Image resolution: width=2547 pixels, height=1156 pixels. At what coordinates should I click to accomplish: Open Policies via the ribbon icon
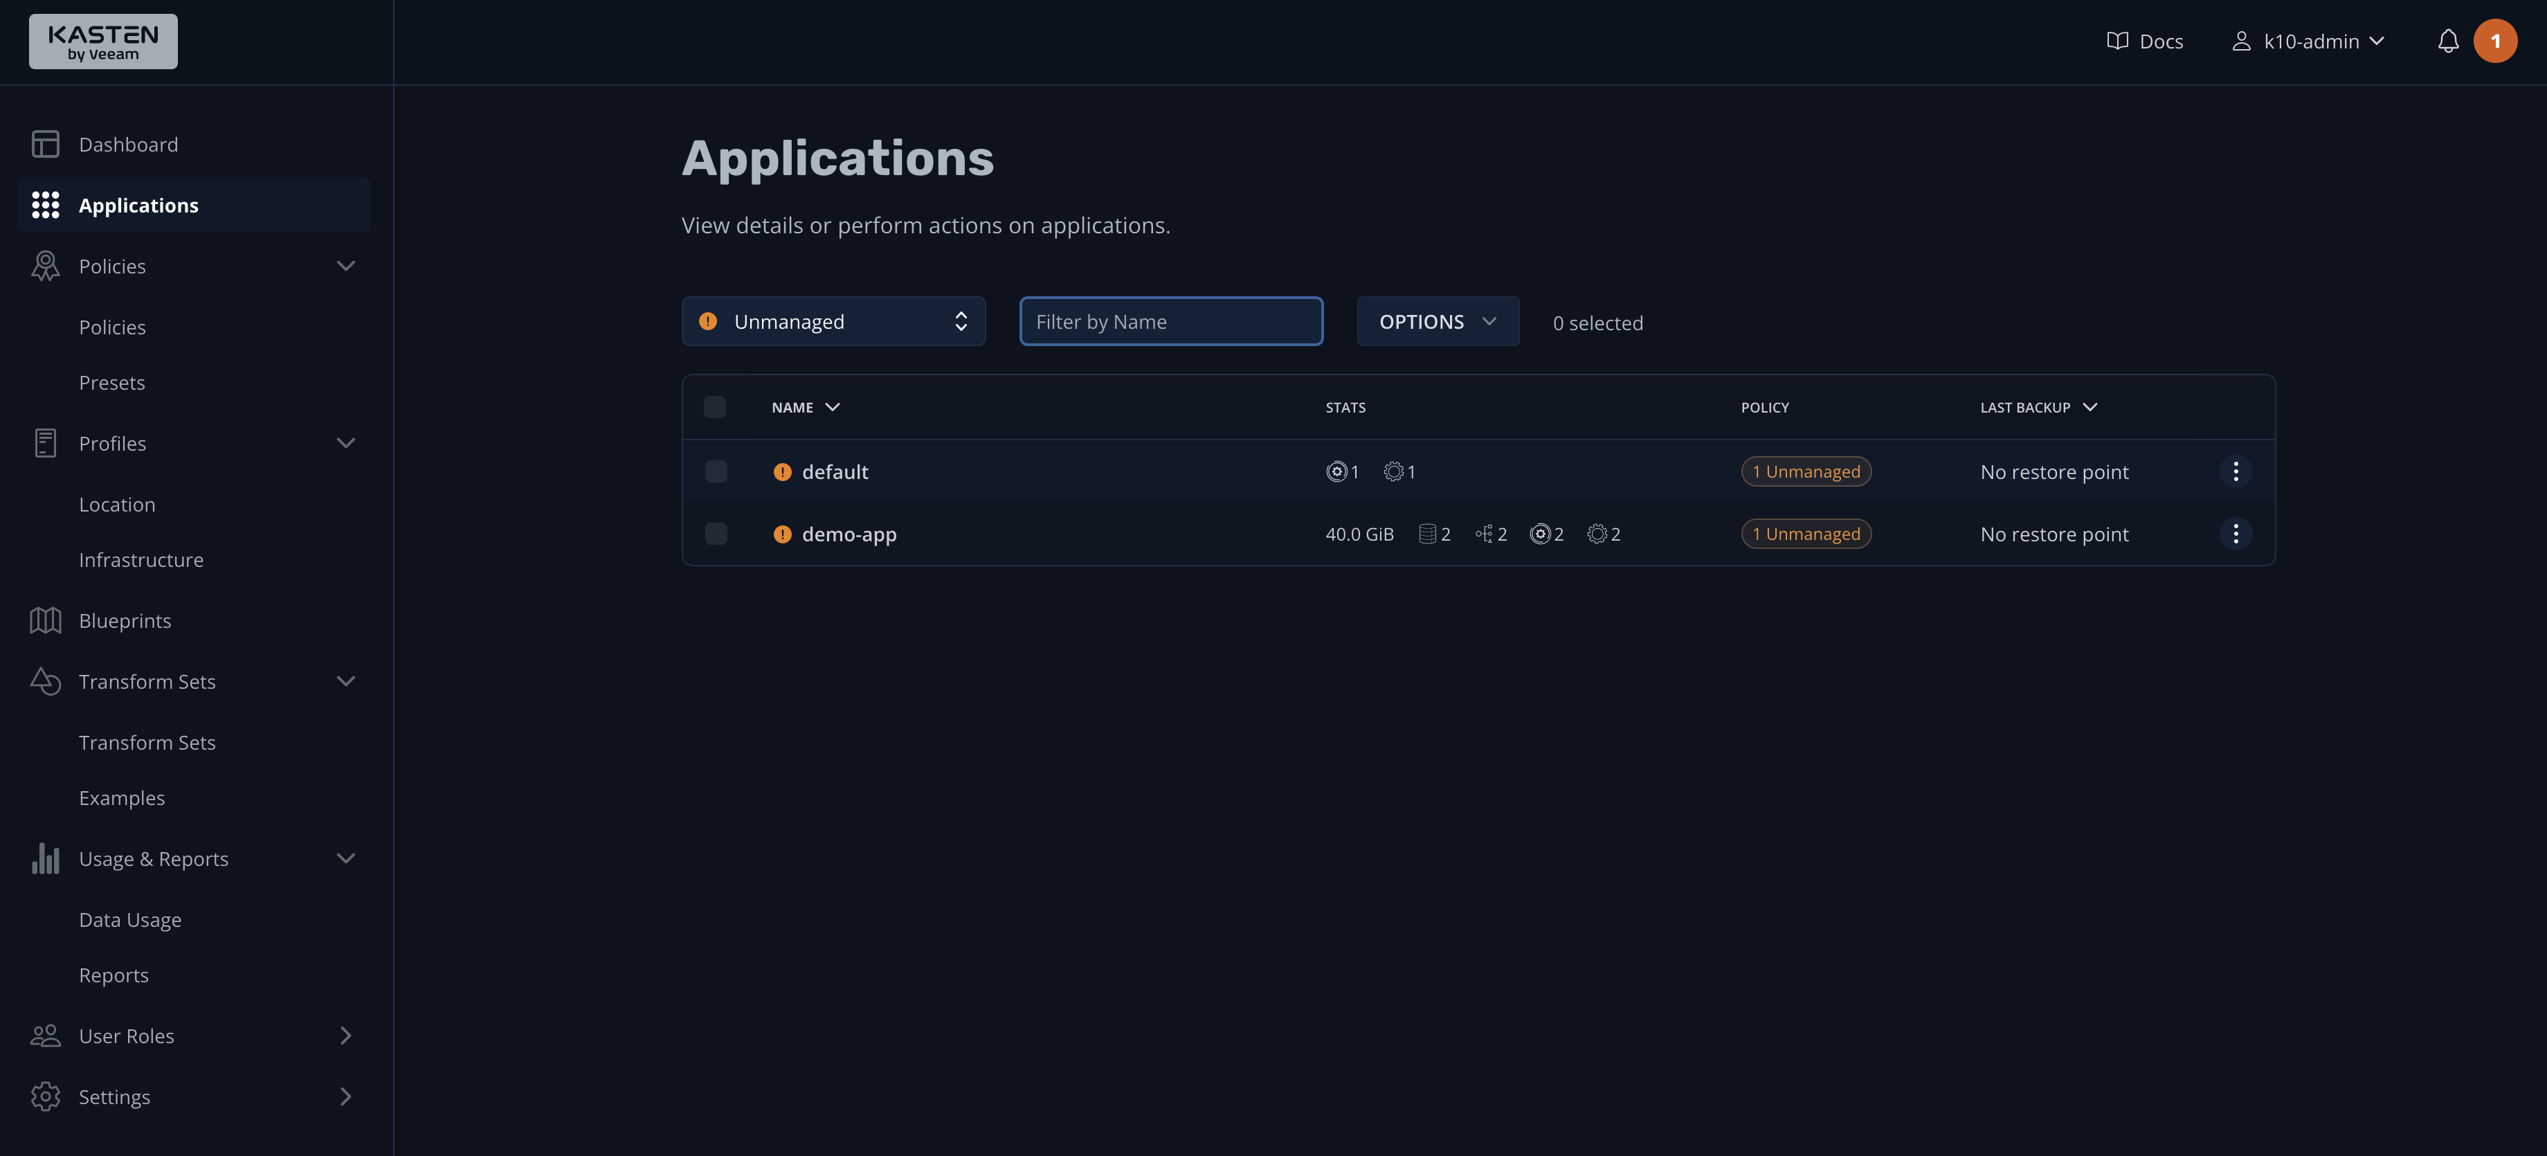click(46, 265)
